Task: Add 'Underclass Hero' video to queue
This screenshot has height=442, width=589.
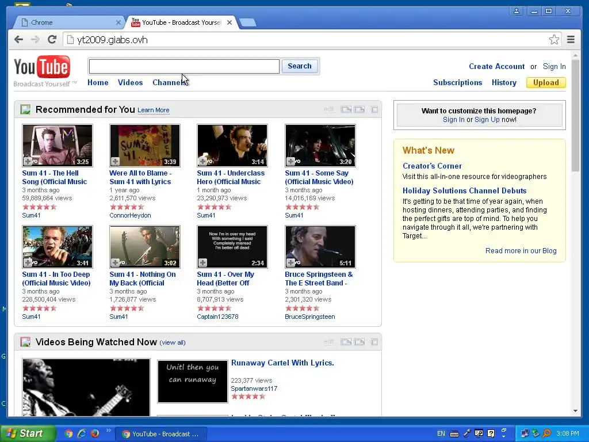Action: pyautogui.click(x=203, y=162)
